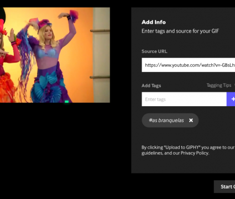Viewport: 235px width, 199px height.
Task: Click the #as branquelas tag chip
Action: pyautogui.click(x=170, y=121)
